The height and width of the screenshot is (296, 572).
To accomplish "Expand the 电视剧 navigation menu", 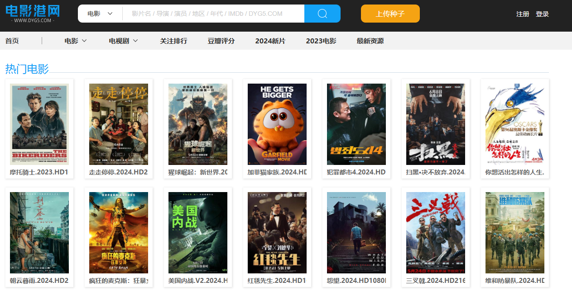I will (x=123, y=41).
